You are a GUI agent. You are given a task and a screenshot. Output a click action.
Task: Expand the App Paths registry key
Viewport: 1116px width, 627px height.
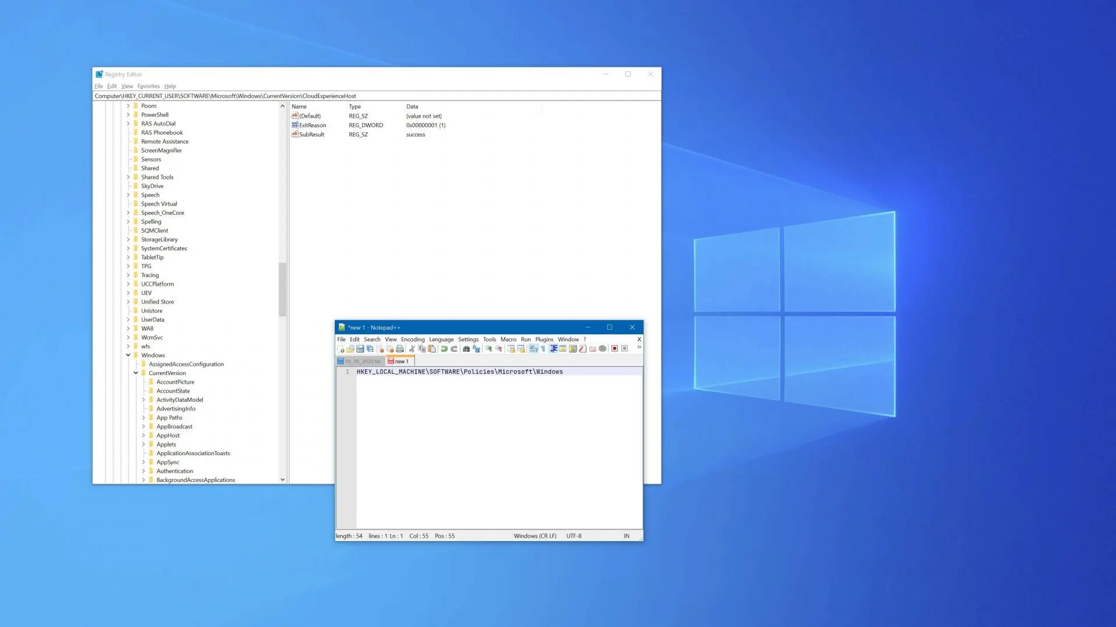[x=144, y=418]
